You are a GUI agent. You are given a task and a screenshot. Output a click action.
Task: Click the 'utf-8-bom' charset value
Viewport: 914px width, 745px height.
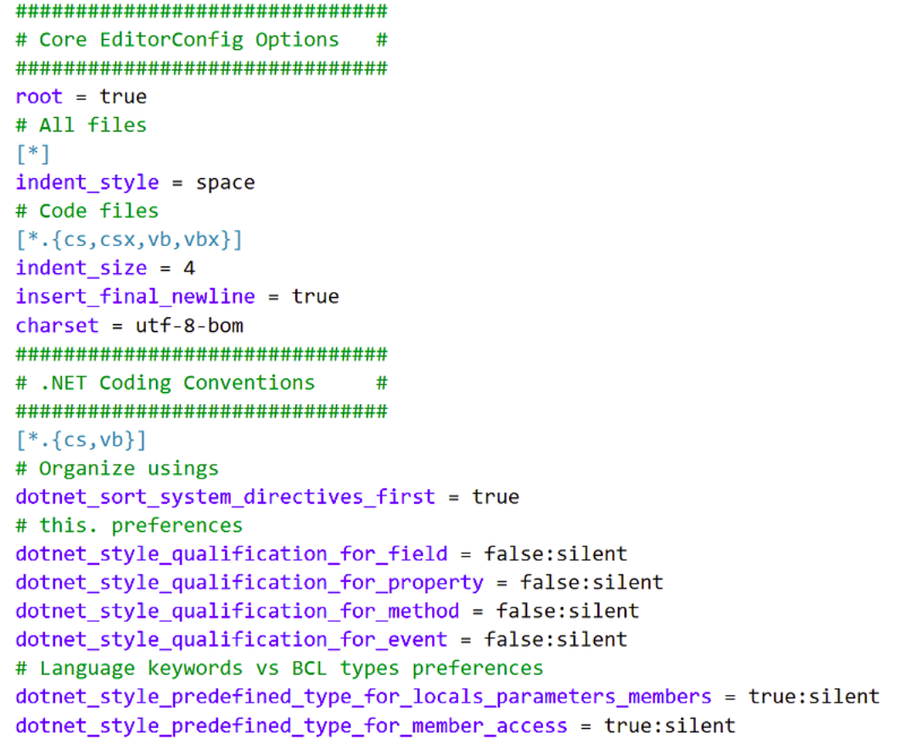(189, 326)
